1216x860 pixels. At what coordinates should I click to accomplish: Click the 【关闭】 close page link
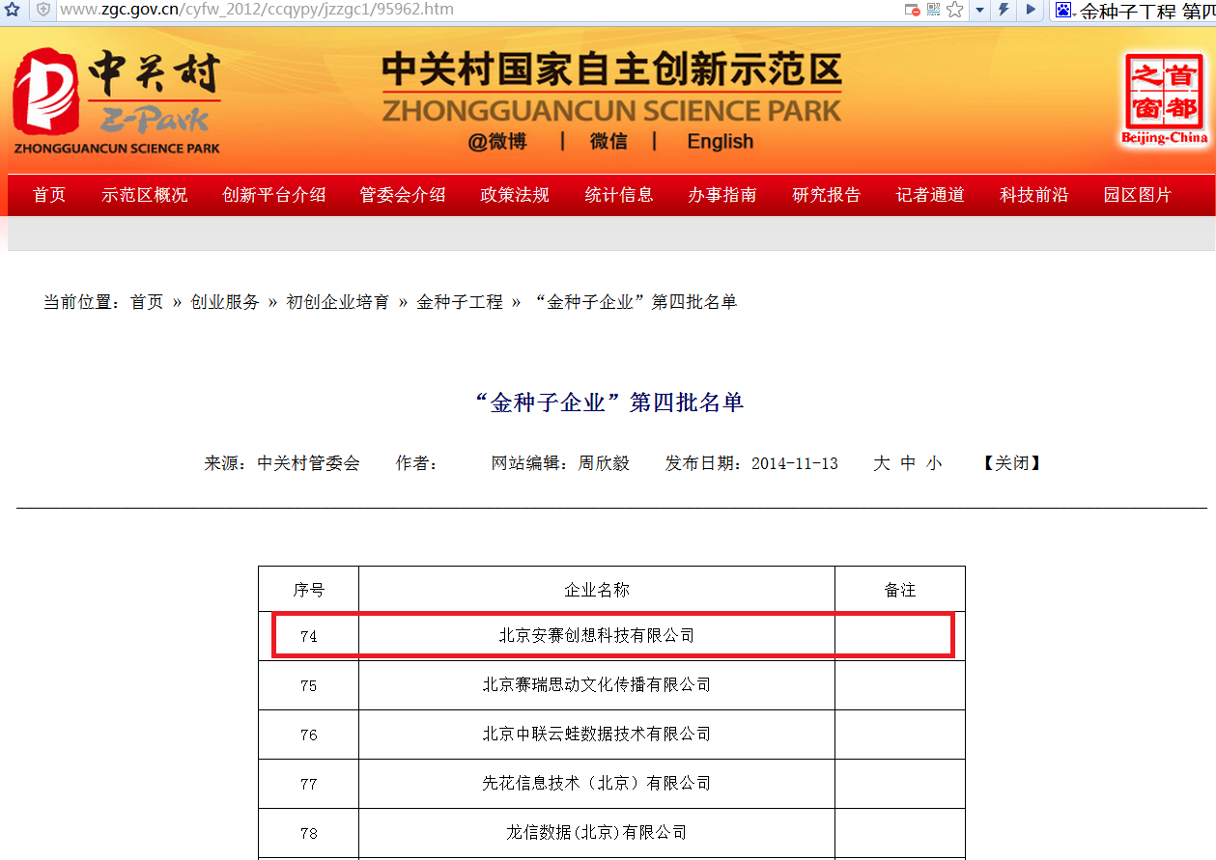pyautogui.click(x=1012, y=463)
